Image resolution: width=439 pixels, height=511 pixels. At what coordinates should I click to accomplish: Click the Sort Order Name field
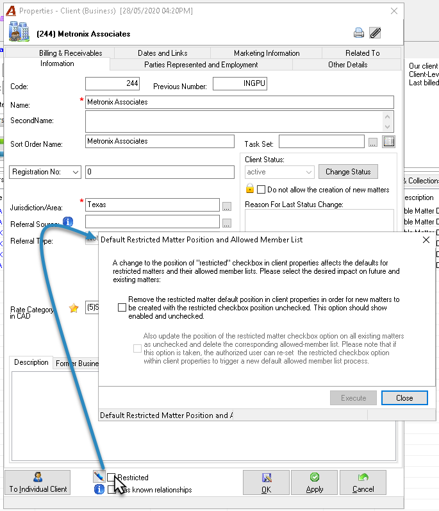(160, 141)
